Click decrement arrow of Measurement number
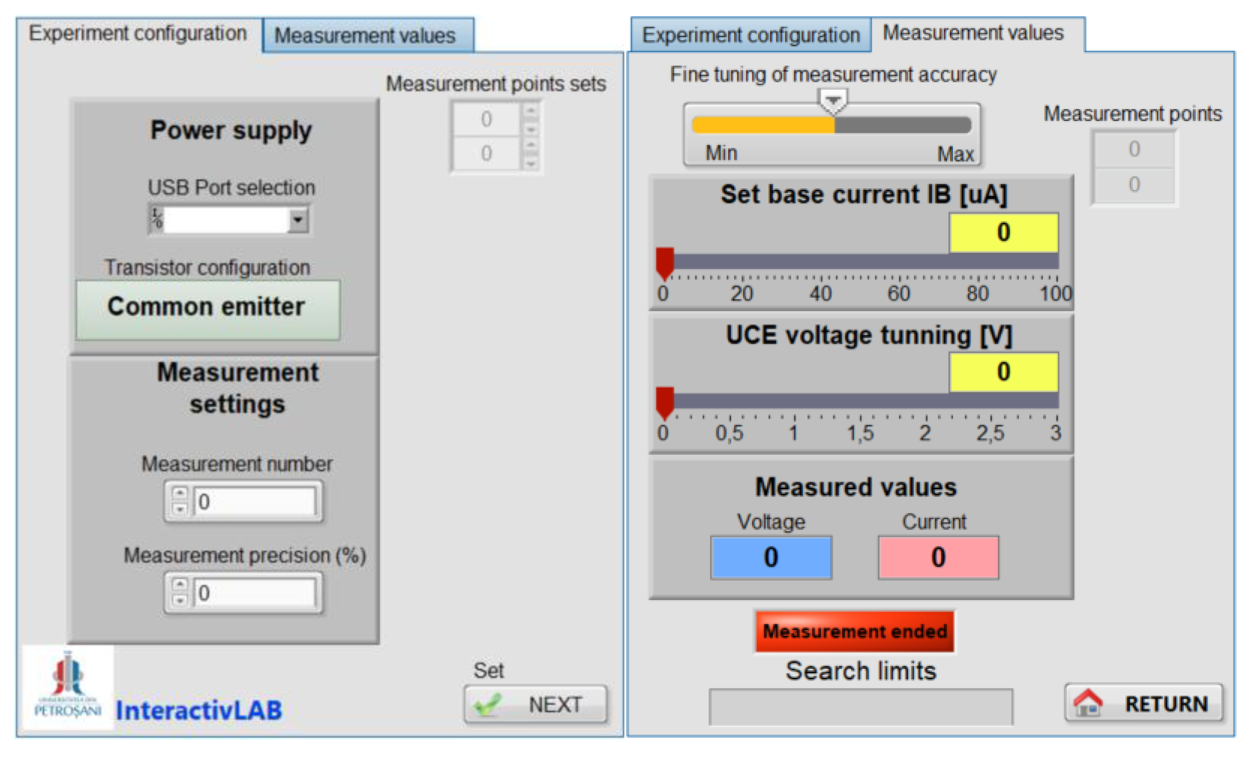 pyautogui.click(x=179, y=509)
